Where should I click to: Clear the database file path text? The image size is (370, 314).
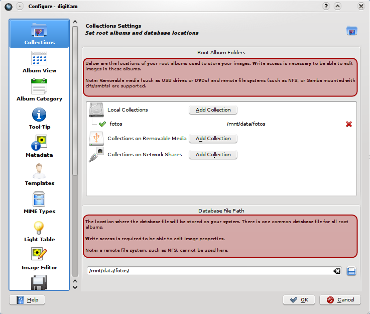click(x=337, y=271)
